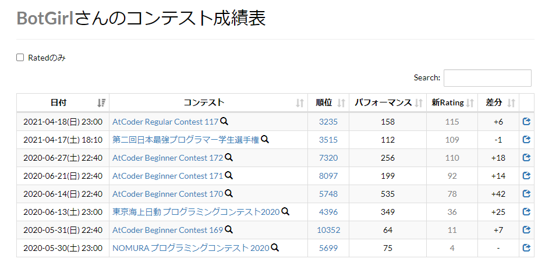Image resolution: width=538 pixels, height=262 pixels.
Task: Click magnifier icon next to AtCoder Beginner Contest 170
Action: (x=229, y=193)
